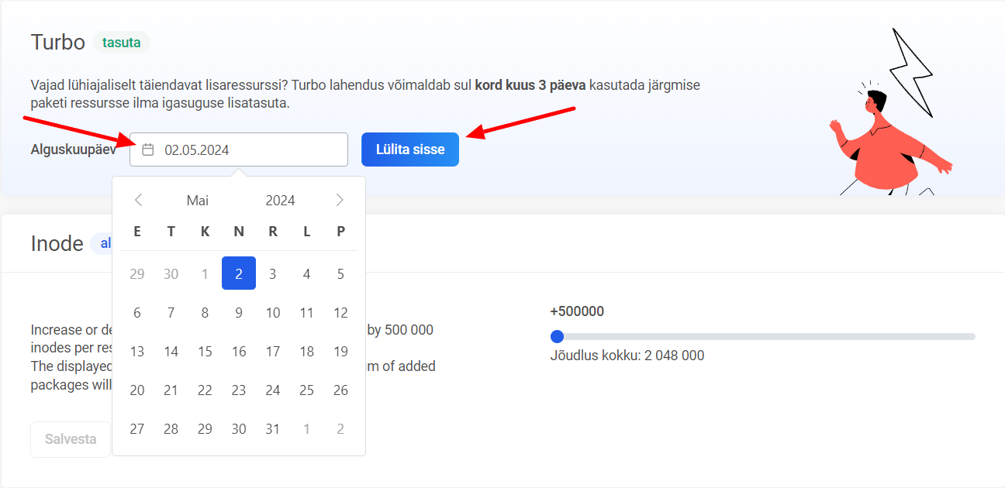Viewport: 1005px width, 488px height.
Task: Select May 20 in the calendar
Action: [137, 390]
